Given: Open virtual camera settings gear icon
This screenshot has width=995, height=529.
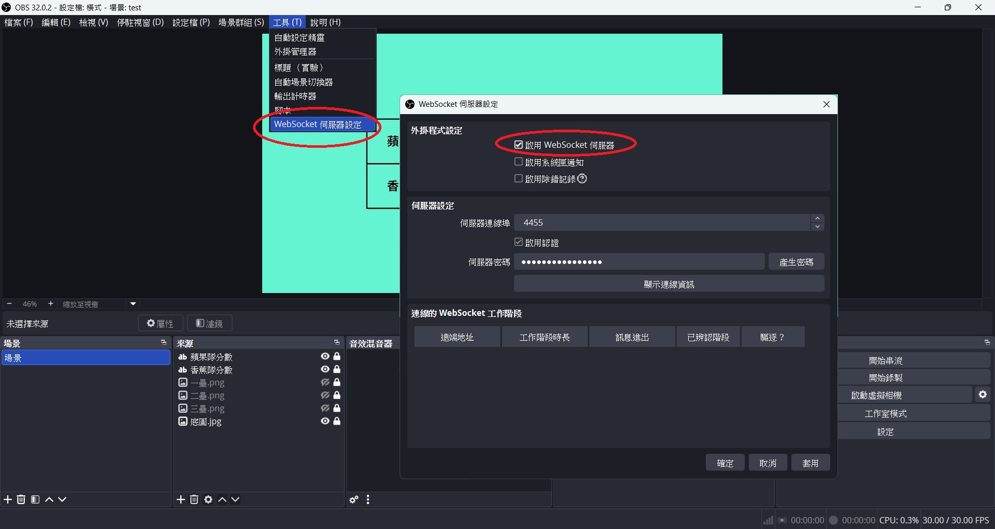Looking at the screenshot, I should tap(983, 395).
